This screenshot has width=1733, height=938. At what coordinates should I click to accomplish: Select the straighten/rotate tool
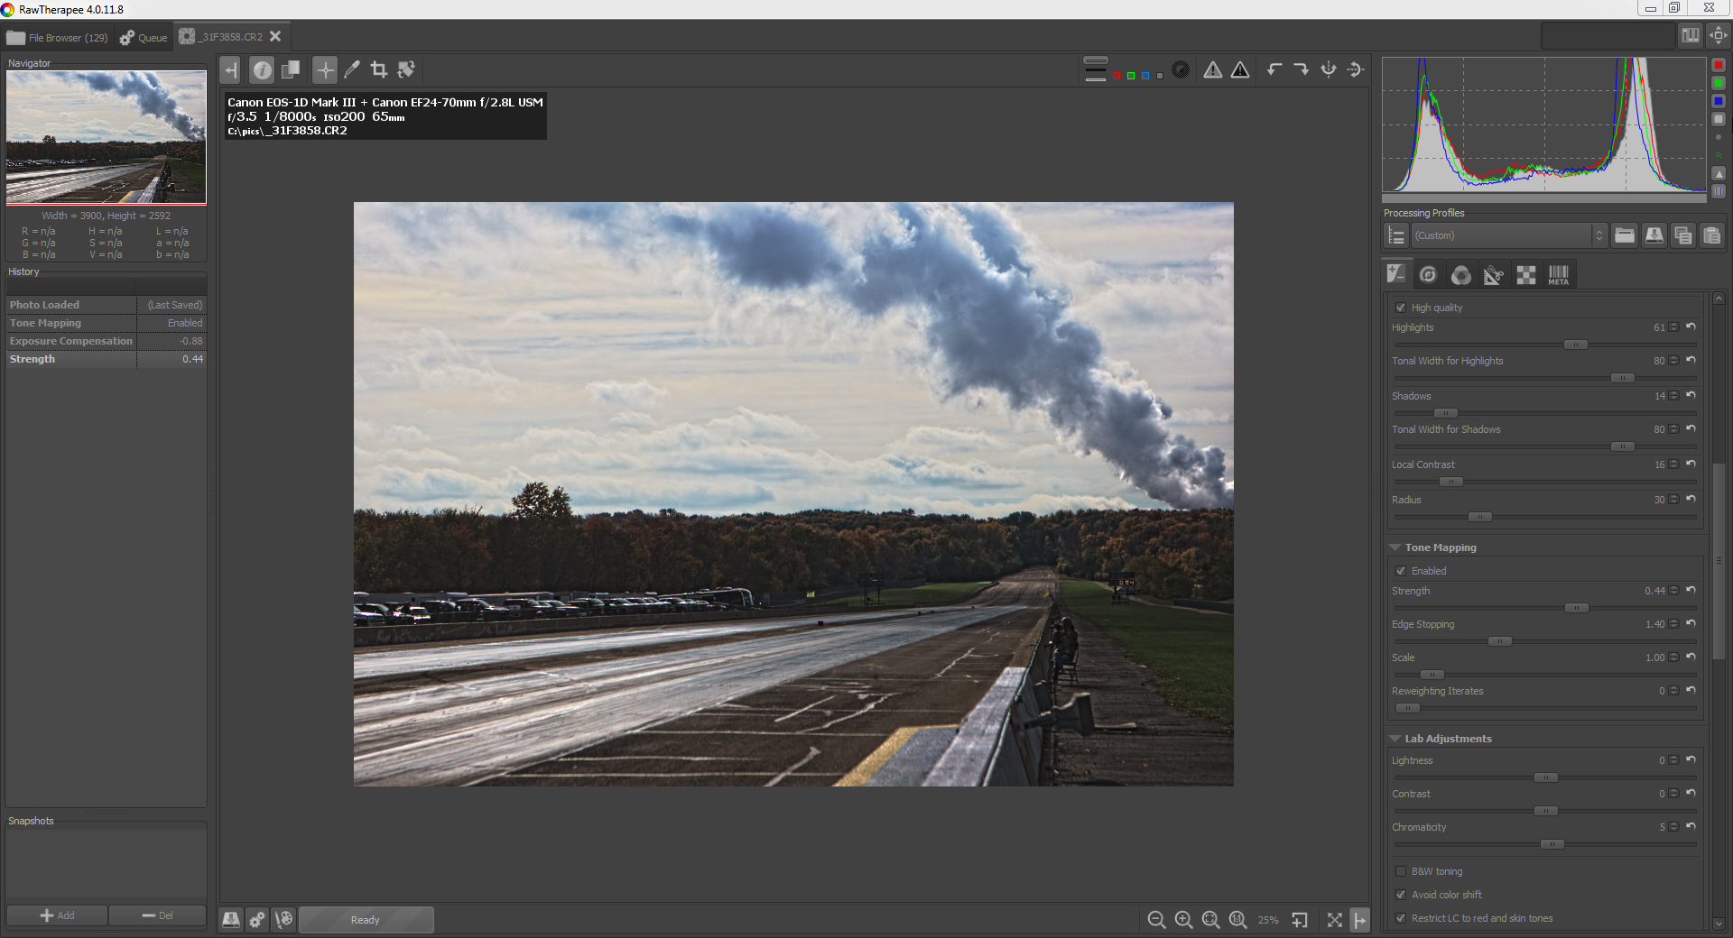point(406,69)
